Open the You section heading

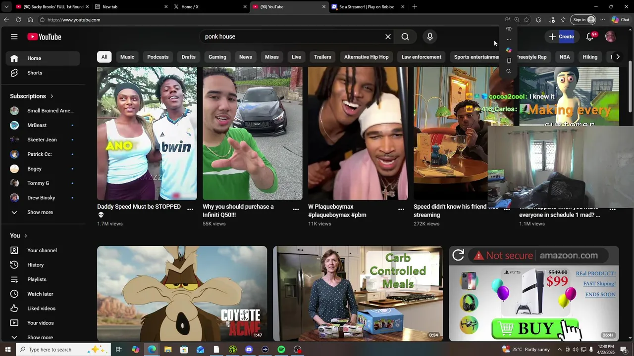click(x=19, y=235)
